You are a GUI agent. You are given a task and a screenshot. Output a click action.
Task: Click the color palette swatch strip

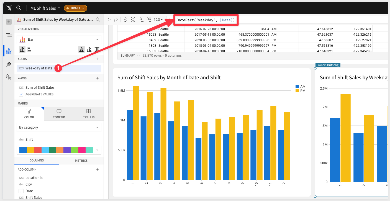point(56,150)
